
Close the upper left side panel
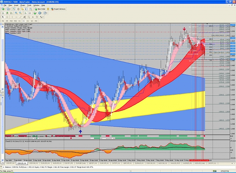3,24
